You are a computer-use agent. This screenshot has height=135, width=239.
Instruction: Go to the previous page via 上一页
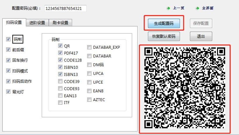pyautogui.click(x=178, y=8)
